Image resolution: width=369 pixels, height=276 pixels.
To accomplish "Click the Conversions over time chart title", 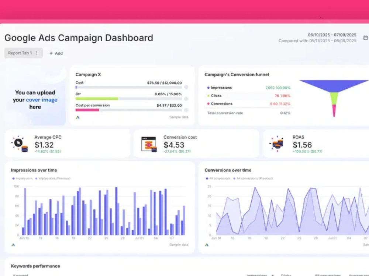I will (228, 170).
